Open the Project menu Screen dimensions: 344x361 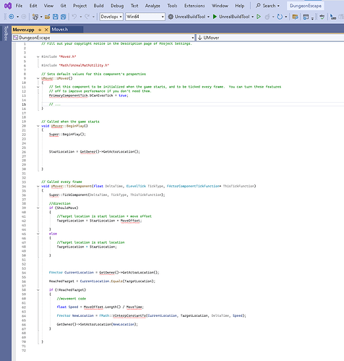tap(79, 6)
